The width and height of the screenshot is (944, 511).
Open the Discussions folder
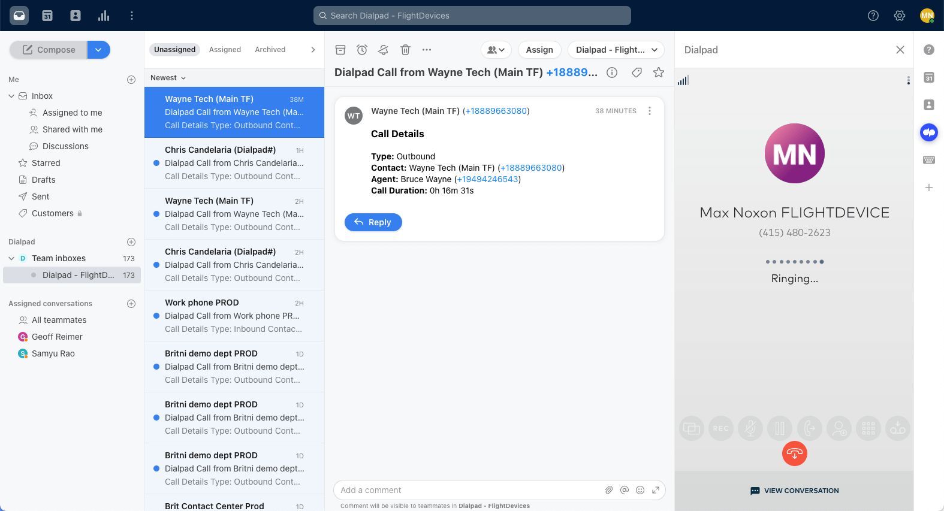point(72,146)
